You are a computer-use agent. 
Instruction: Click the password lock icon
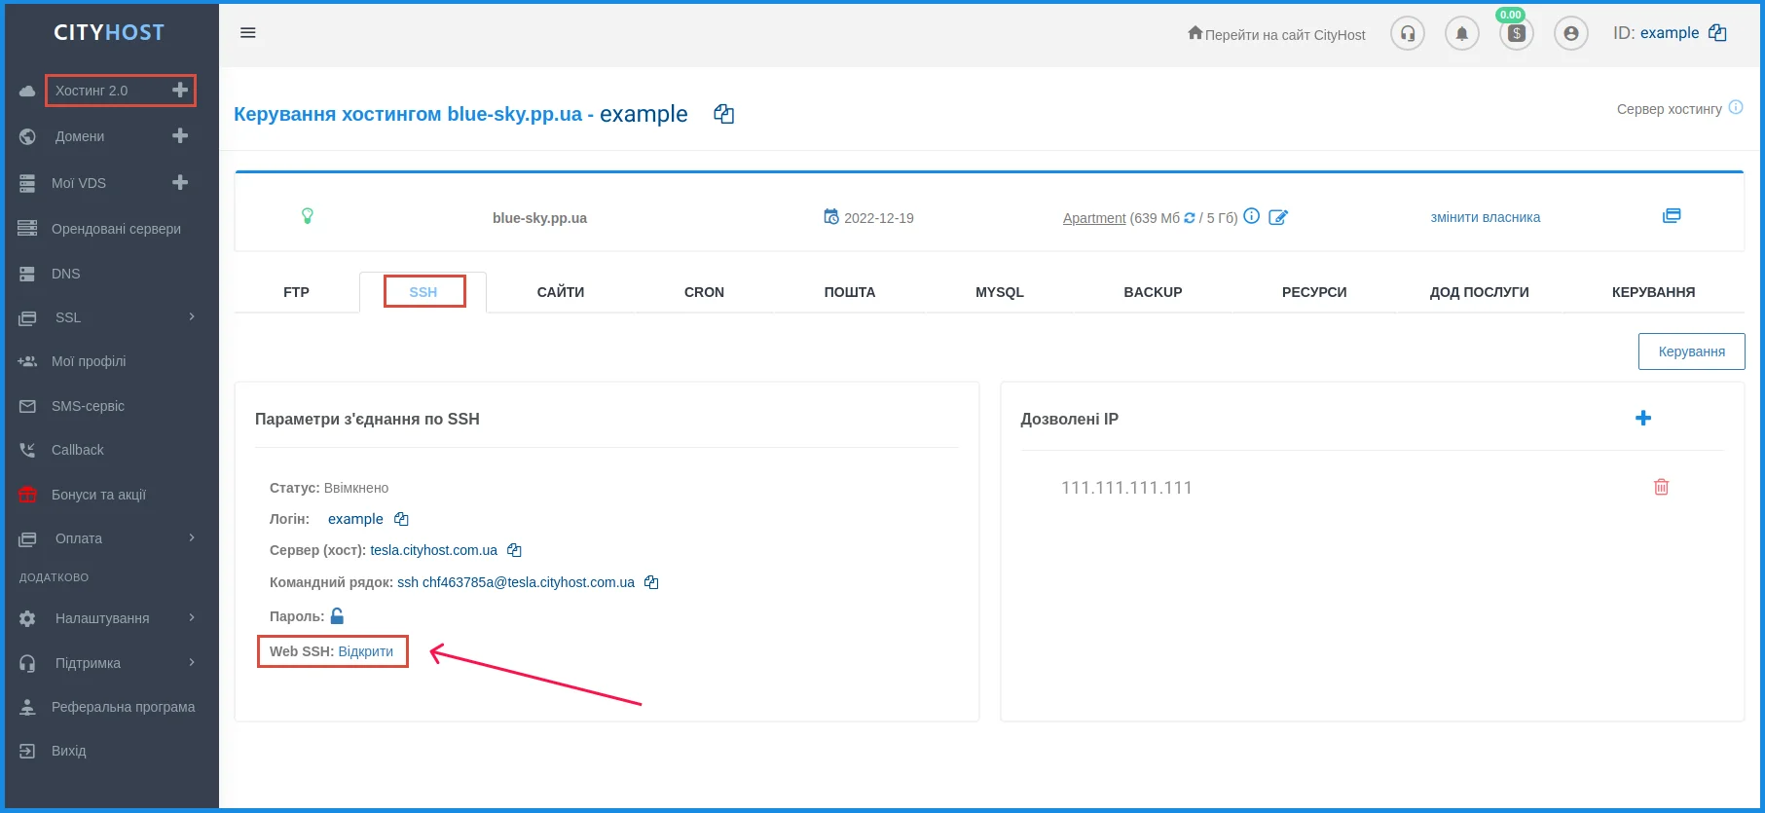click(337, 615)
